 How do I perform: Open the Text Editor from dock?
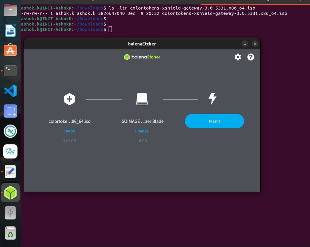10,172
